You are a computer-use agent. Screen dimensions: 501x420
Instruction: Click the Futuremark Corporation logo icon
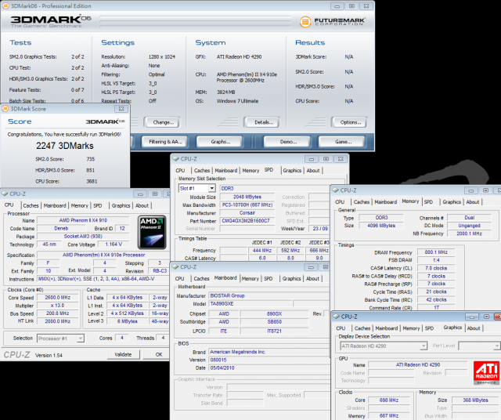click(305, 22)
